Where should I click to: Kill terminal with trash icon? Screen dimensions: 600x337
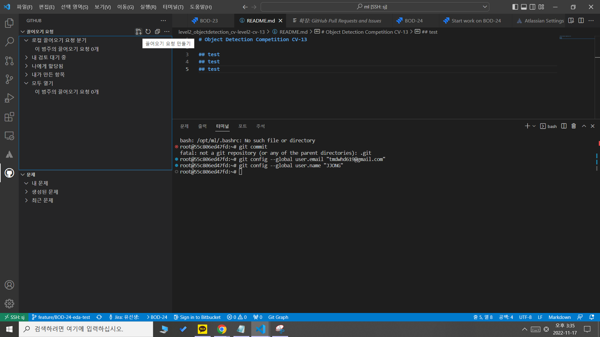point(573,126)
